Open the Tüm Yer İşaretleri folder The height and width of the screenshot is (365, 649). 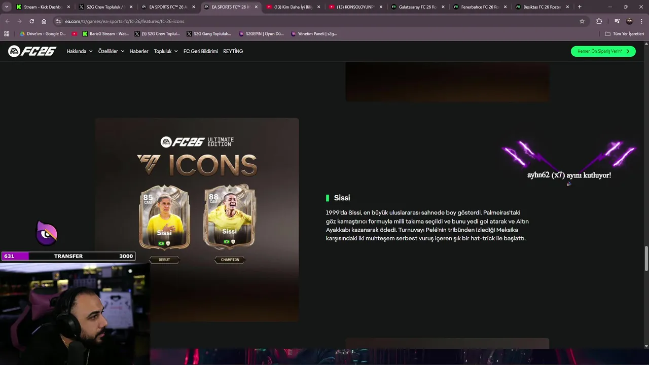pyautogui.click(x=624, y=34)
